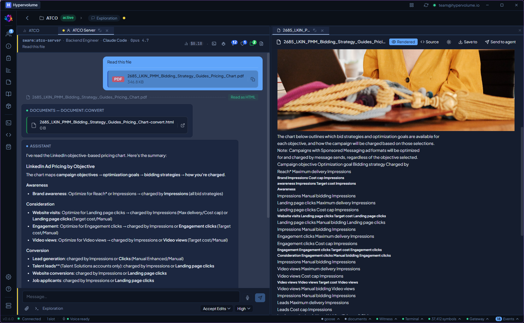Image resolution: width=524 pixels, height=323 pixels.
Task: Copy the attached PDF with copy icon
Action: tap(253, 79)
